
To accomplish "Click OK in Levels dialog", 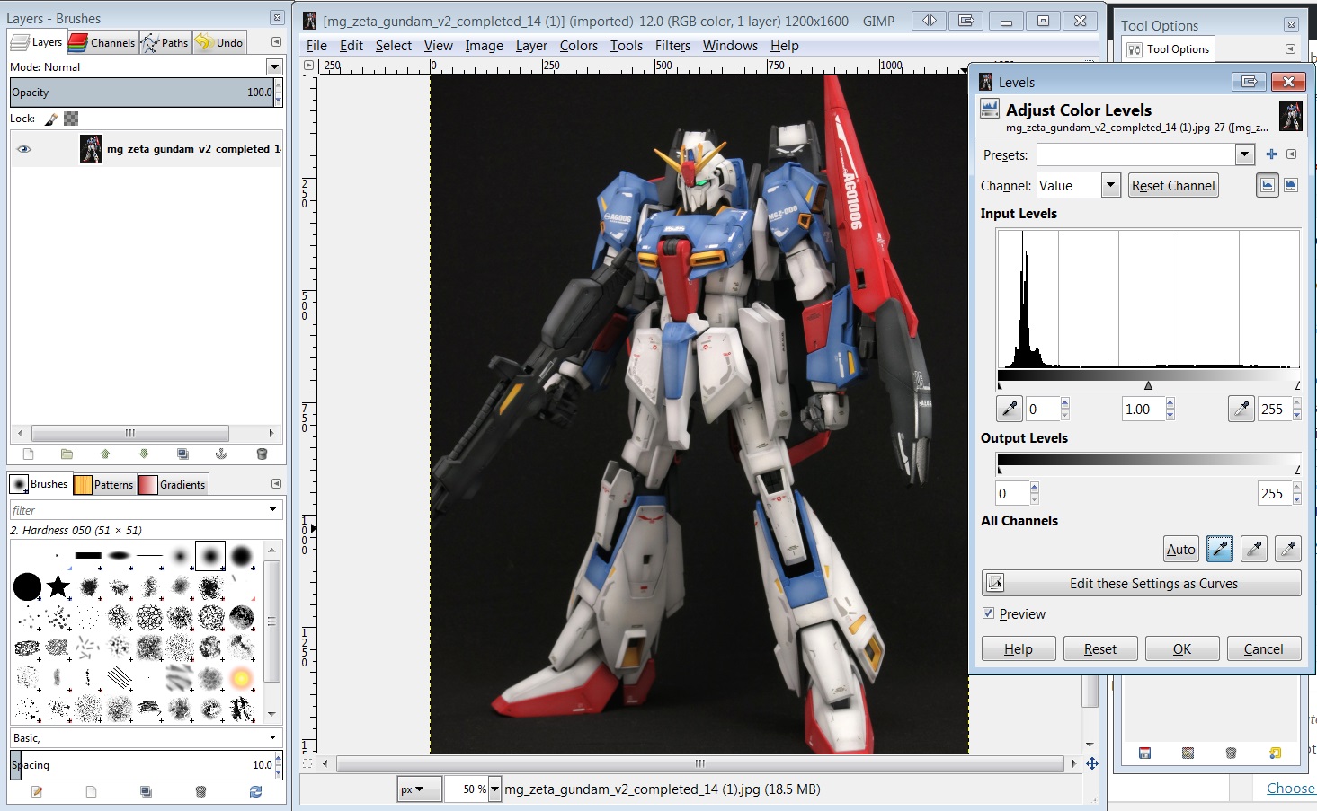I will 1182,648.
